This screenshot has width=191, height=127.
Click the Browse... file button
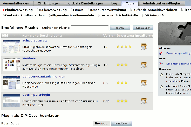coord(102,124)
